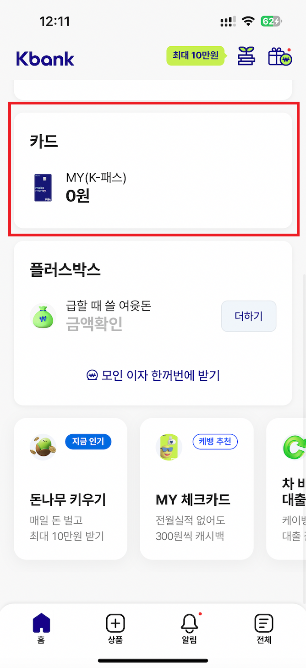The height and width of the screenshot is (668, 306).
Task: Open the 카드 section heading
Action: [44, 141]
